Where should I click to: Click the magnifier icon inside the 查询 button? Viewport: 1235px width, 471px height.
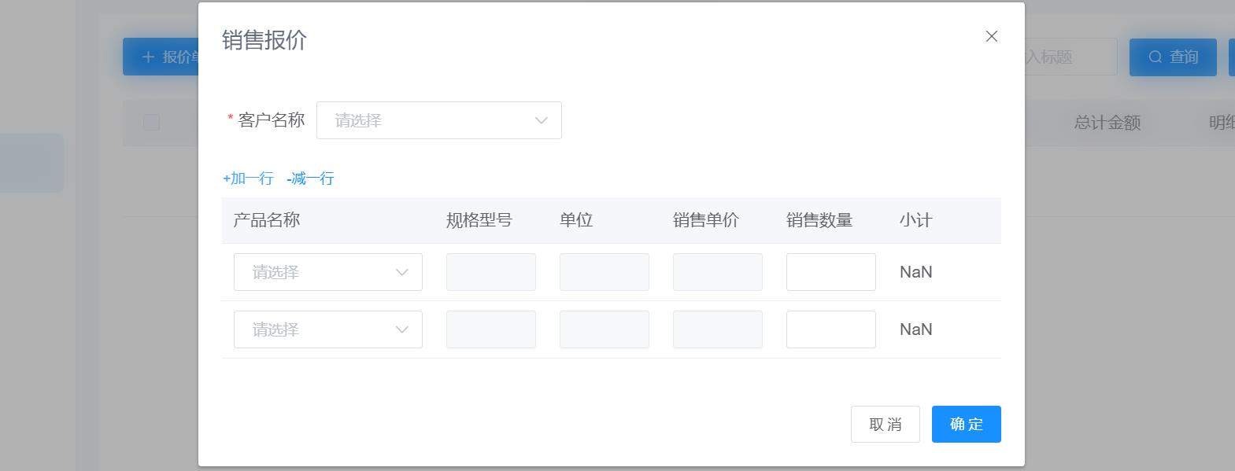click(x=1155, y=56)
